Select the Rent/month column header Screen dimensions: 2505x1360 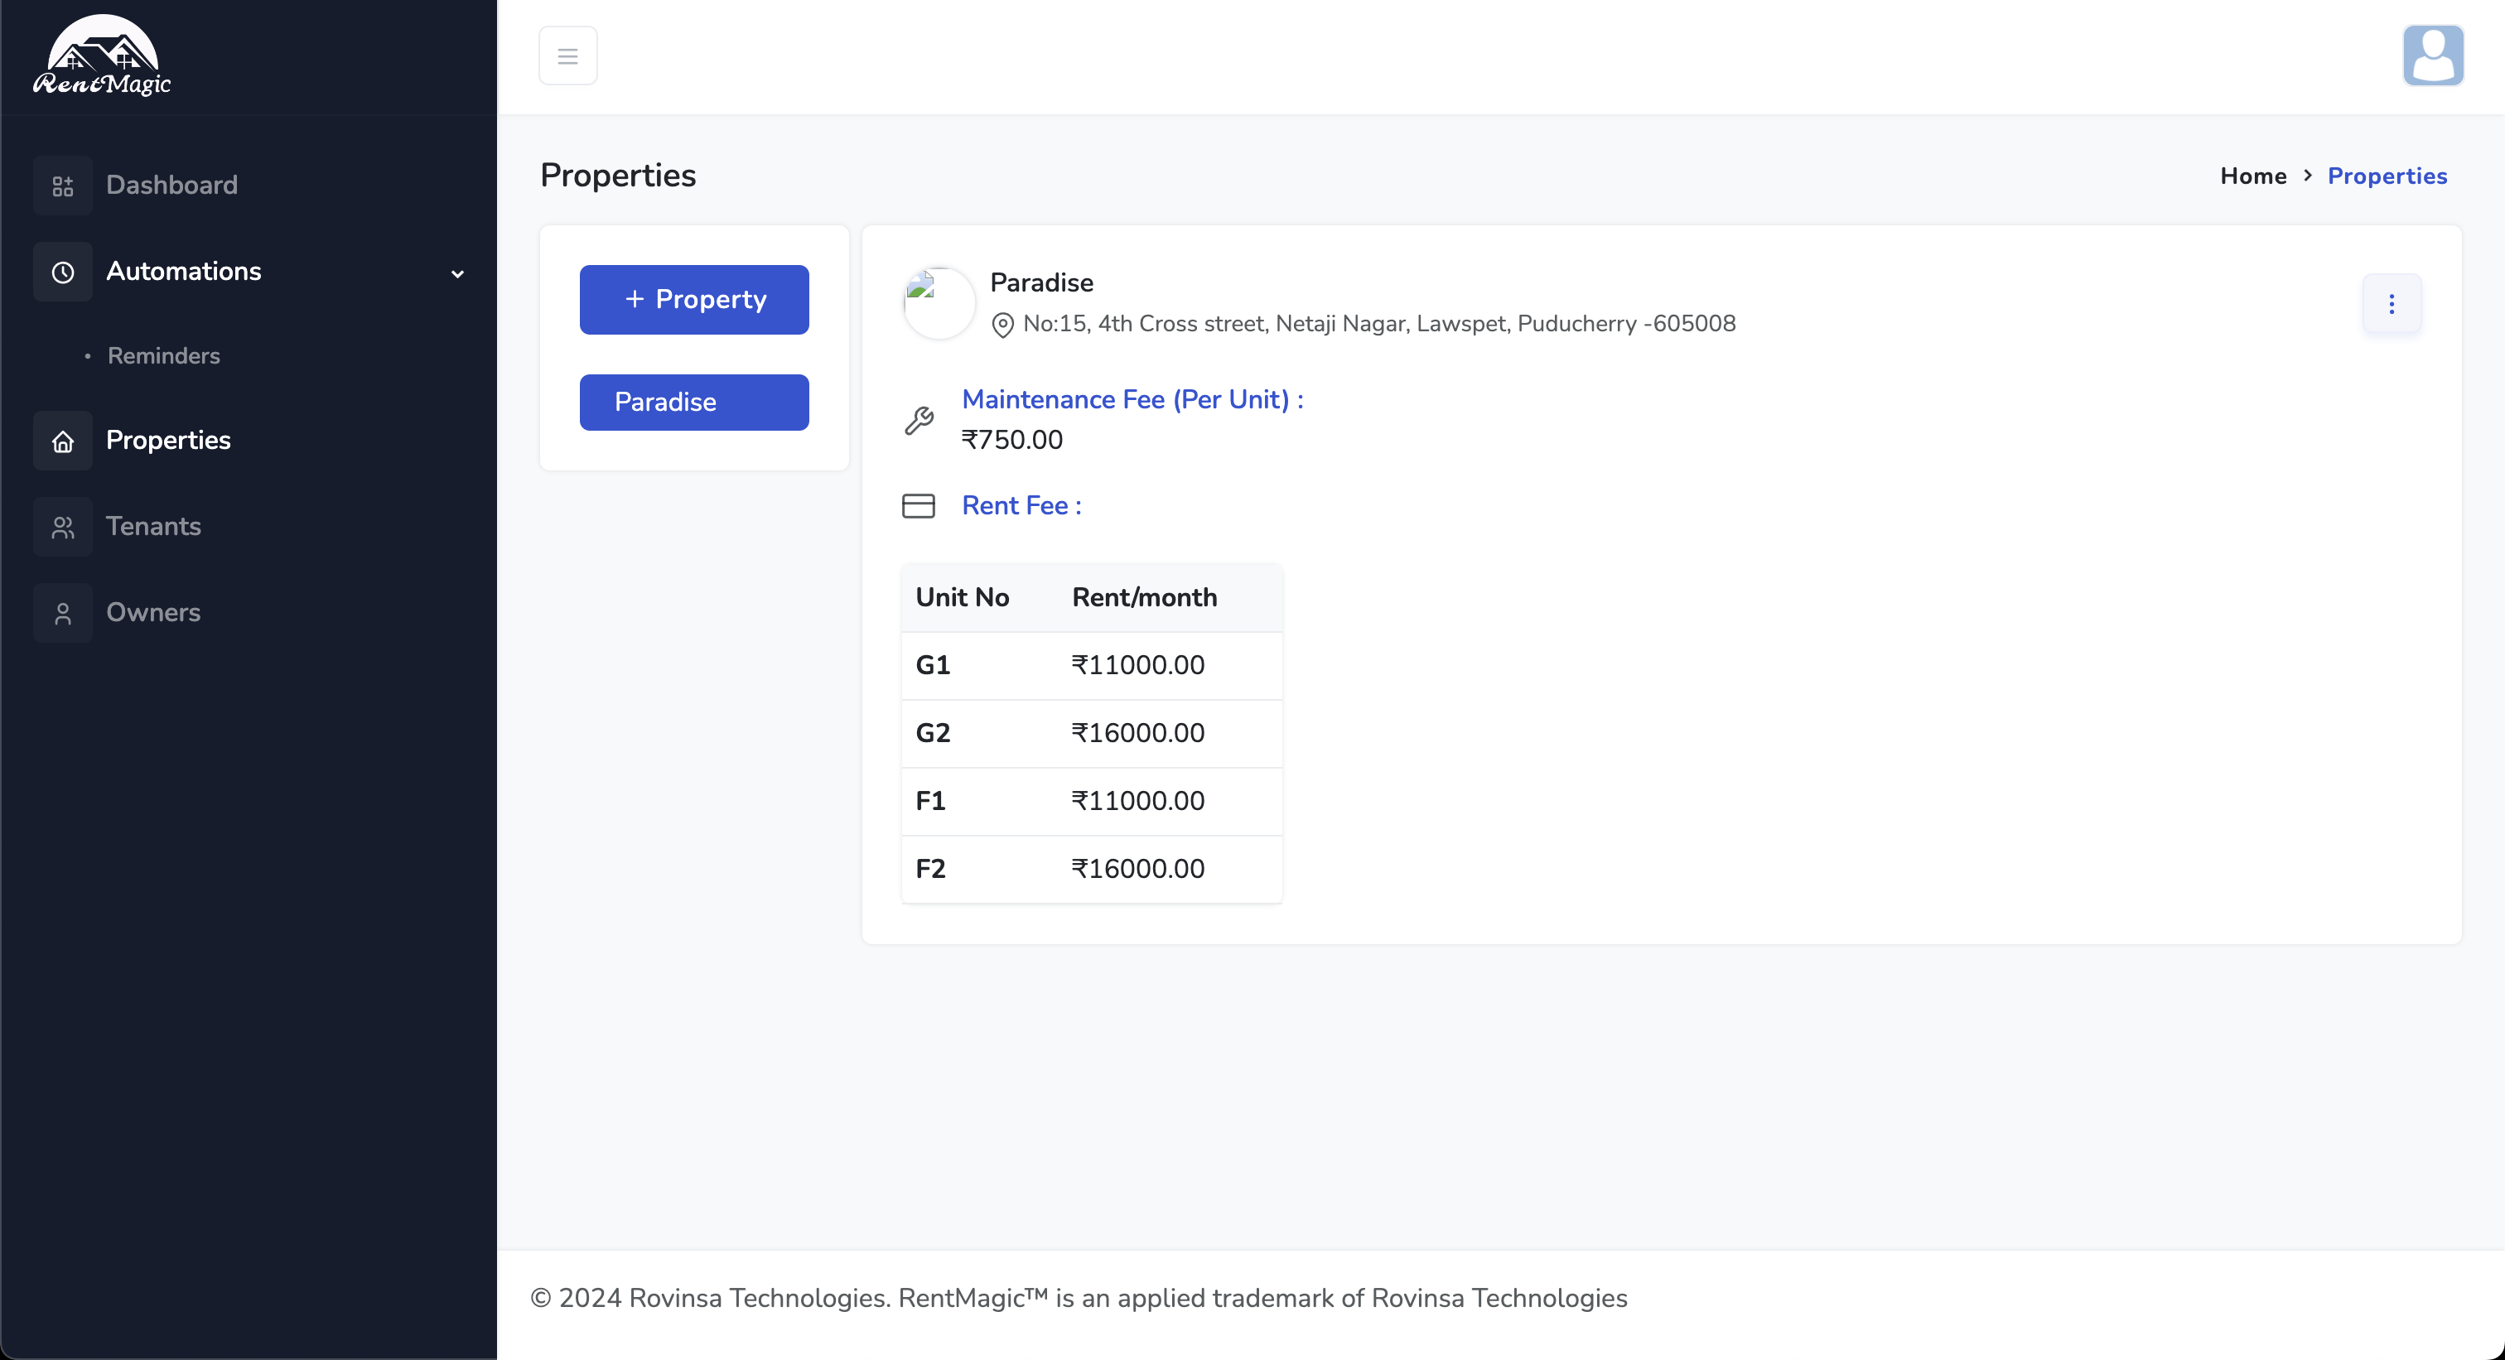click(1145, 597)
